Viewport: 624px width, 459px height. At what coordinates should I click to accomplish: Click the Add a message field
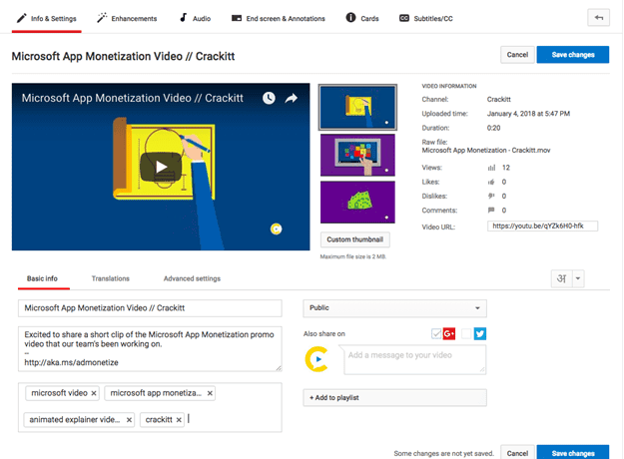415,359
